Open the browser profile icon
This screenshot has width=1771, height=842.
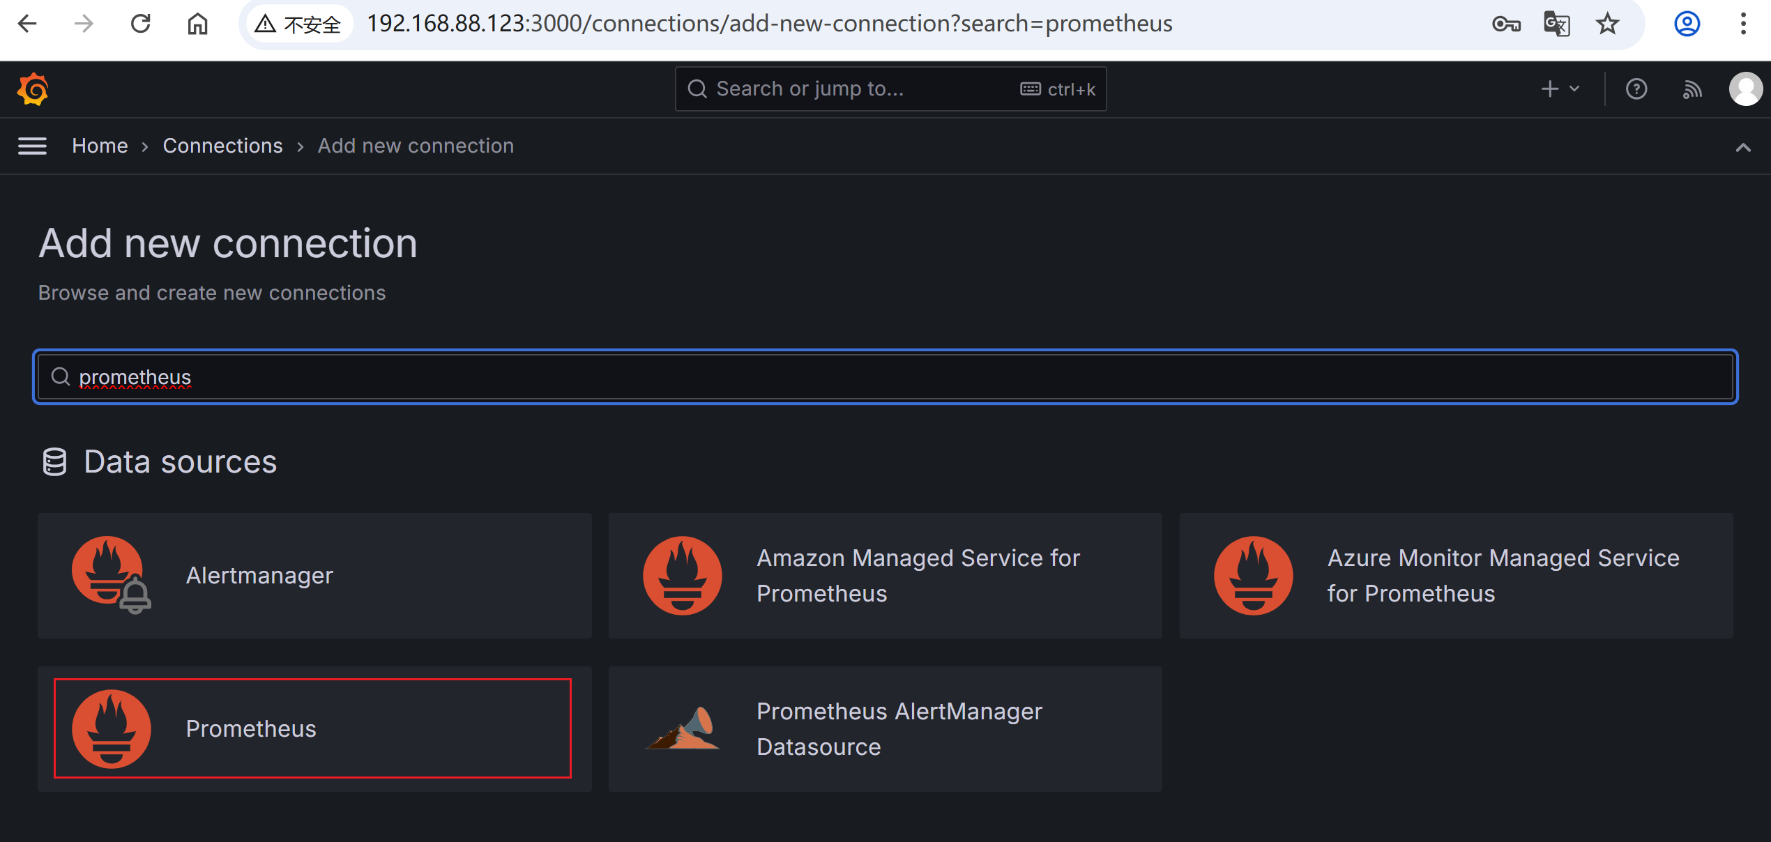pyautogui.click(x=1687, y=24)
